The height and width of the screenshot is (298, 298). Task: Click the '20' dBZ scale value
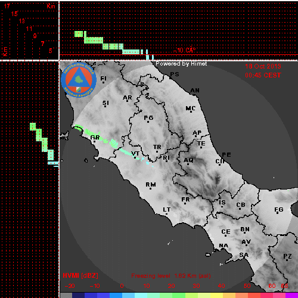pos(171,286)
